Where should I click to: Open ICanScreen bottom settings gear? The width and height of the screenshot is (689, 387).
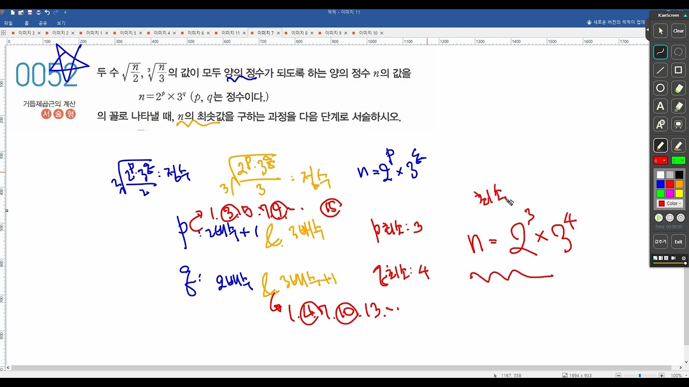684,259
